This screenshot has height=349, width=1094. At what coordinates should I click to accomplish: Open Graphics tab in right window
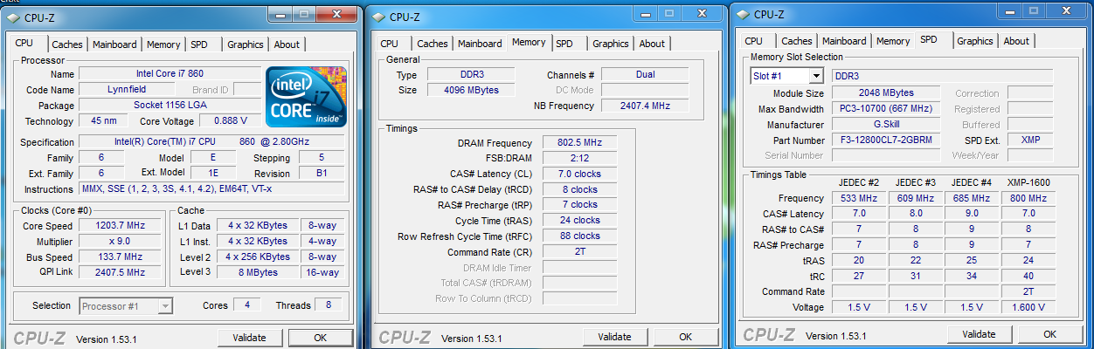click(x=975, y=41)
